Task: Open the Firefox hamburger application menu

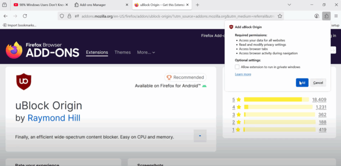Action: point(336,16)
